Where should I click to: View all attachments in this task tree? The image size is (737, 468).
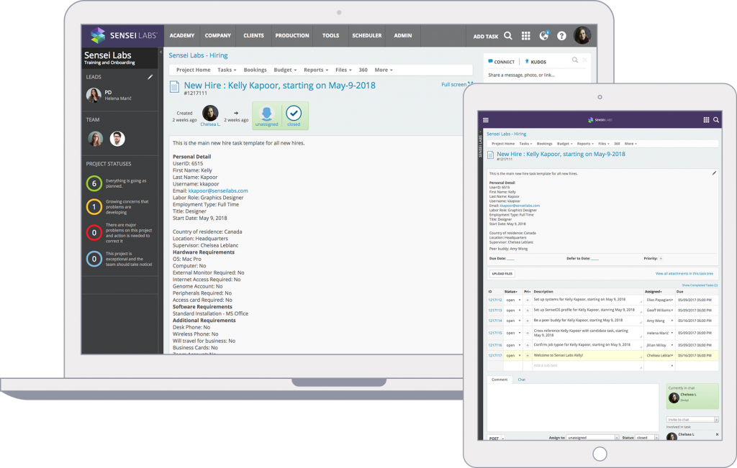coord(684,274)
